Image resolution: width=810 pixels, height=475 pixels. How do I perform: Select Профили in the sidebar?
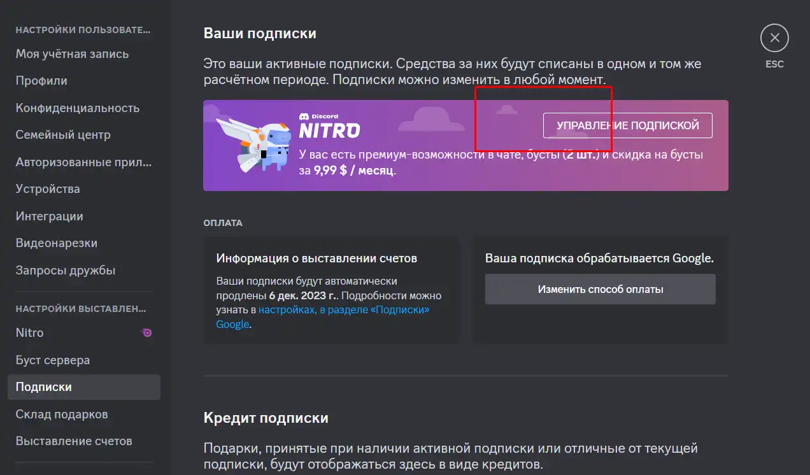click(41, 81)
